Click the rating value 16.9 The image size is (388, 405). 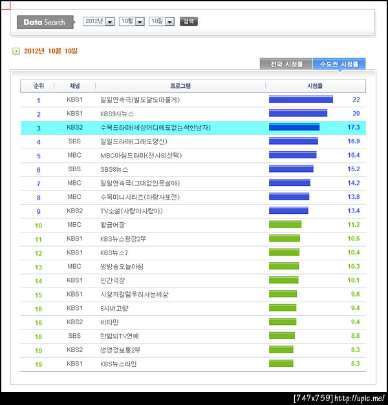[354, 141]
